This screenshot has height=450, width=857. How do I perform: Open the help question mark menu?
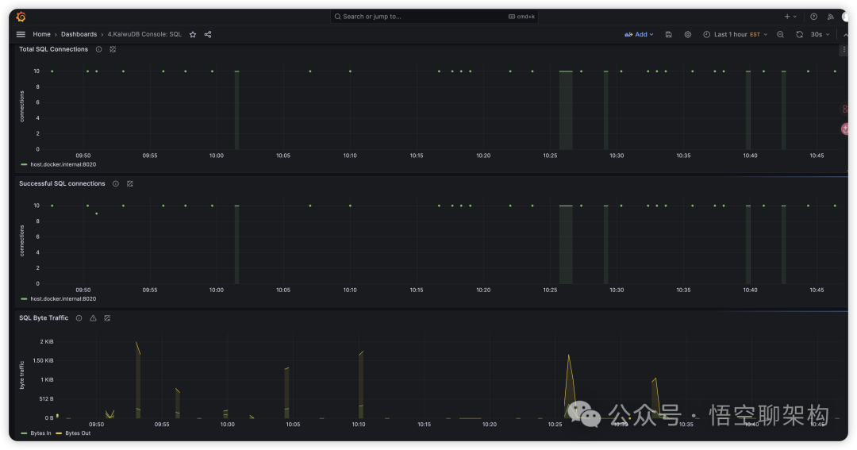pos(813,17)
